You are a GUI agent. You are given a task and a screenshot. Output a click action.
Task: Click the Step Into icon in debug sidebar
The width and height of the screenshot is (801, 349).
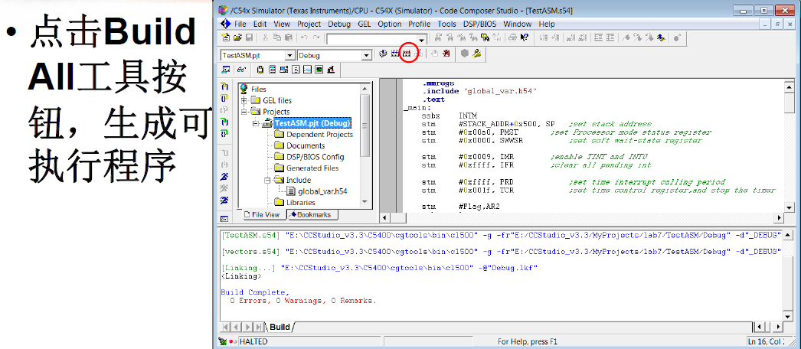click(224, 86)
